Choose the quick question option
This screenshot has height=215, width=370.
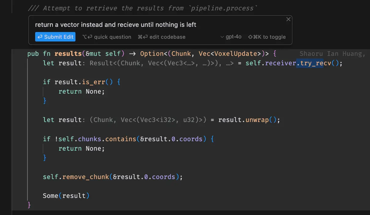click(107, 37)
